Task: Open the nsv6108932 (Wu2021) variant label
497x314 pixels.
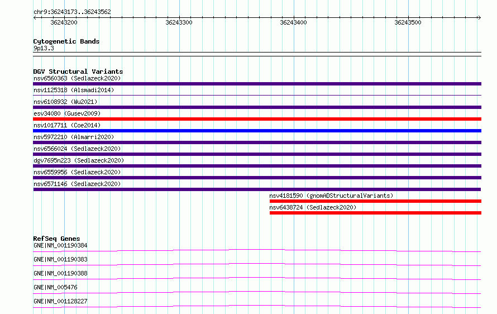Action: click(x=65, y=102)
